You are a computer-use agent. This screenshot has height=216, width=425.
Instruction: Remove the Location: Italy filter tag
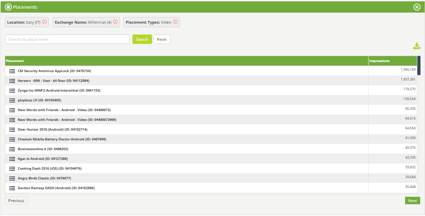click(x=44, y=22)
